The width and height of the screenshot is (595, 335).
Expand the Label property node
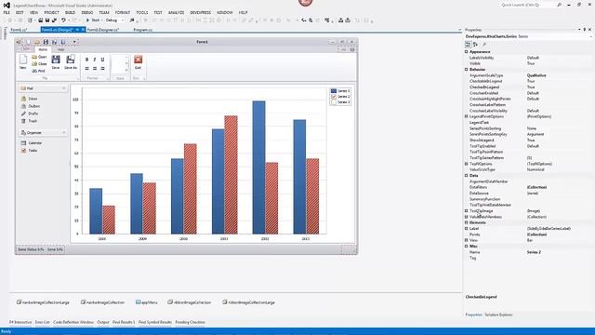[x=467, y=229]
